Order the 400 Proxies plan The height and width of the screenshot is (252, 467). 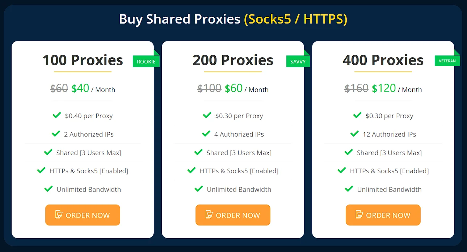coord(383,215)
